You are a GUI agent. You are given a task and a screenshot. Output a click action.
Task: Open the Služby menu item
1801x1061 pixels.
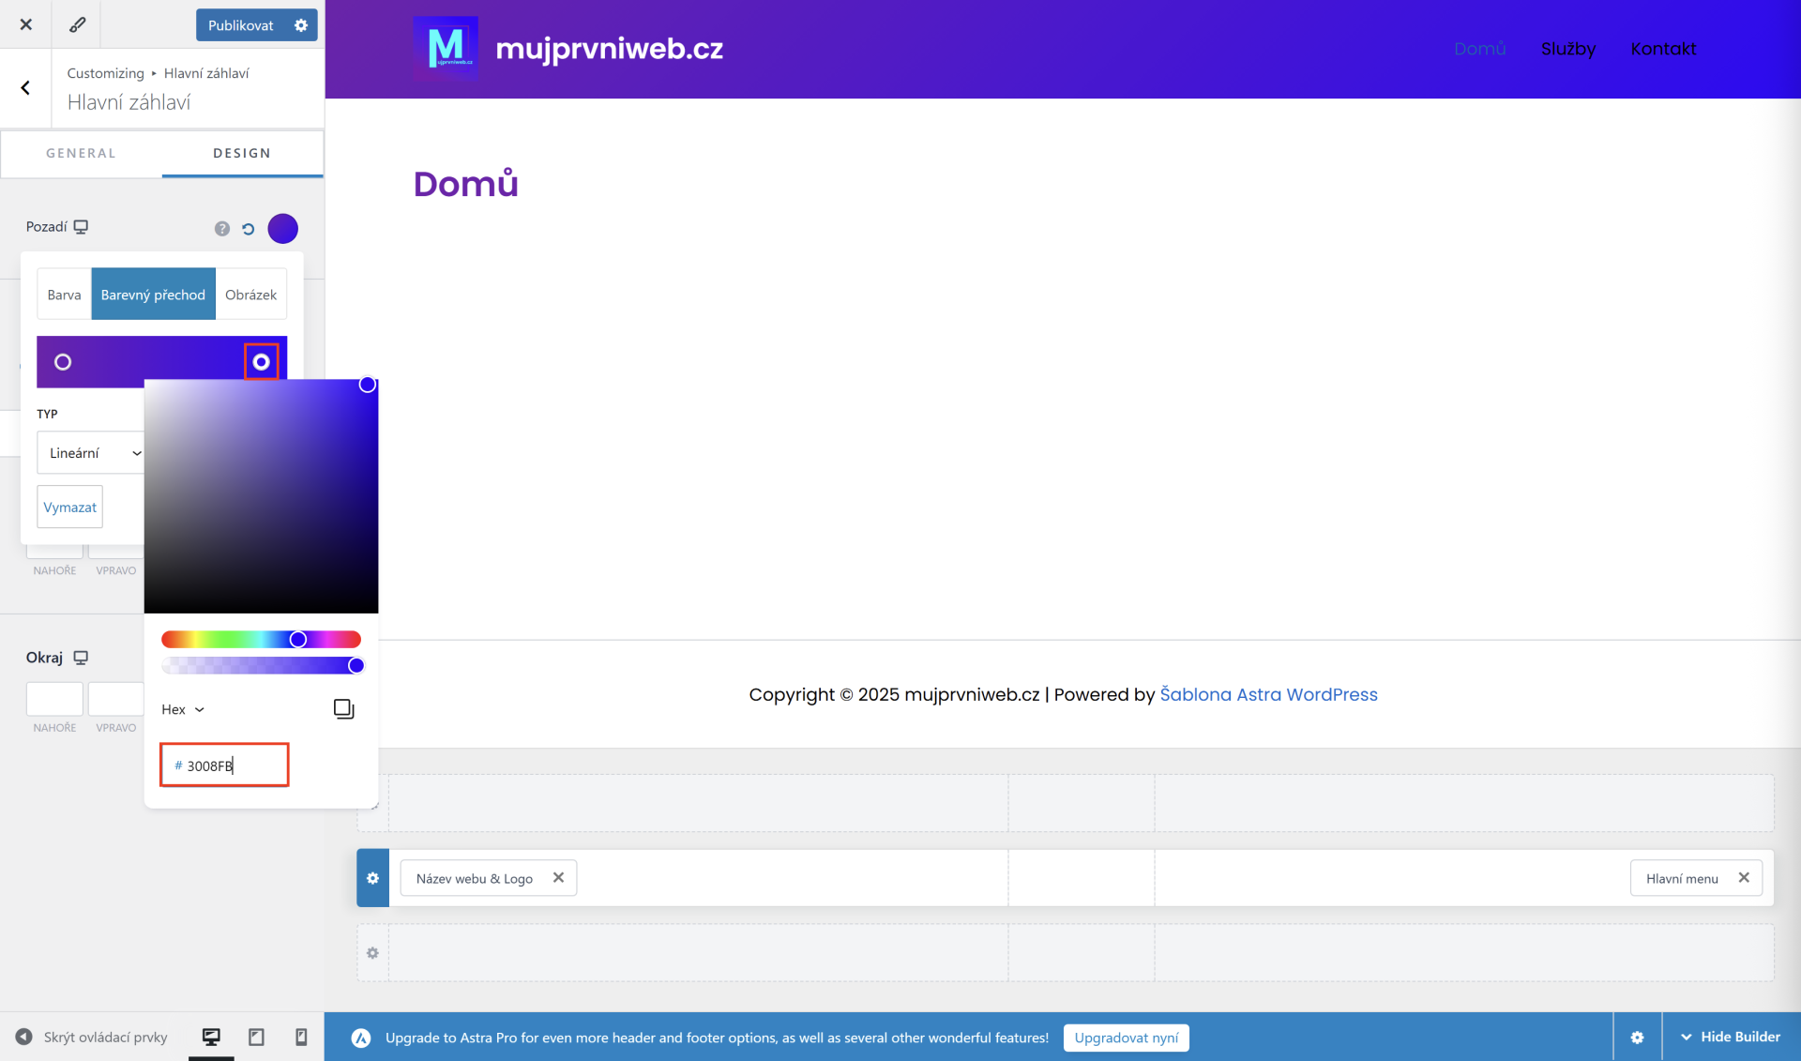tap(1567, 49)
